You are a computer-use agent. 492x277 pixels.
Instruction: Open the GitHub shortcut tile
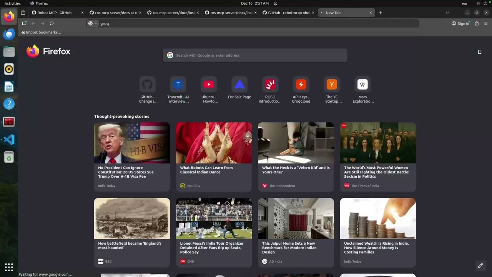pos(147,90)
